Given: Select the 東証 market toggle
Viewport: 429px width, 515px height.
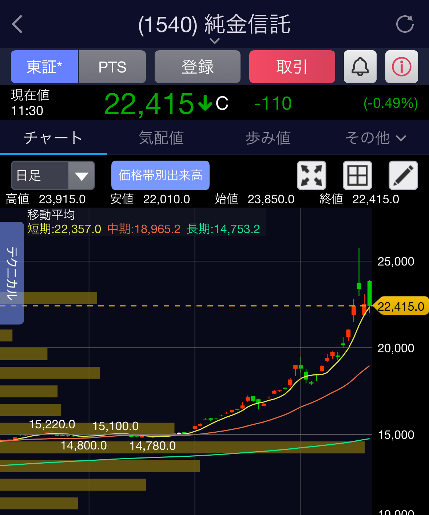Looking at the screenshot, I should click(44, 67).
